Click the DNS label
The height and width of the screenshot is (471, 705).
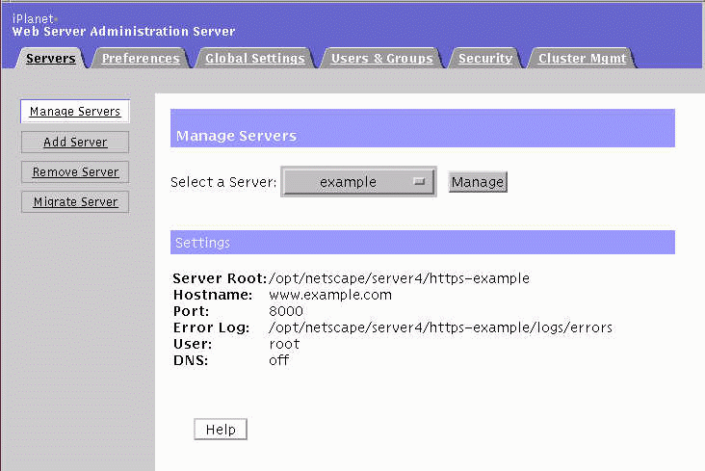tap(191, 360)
